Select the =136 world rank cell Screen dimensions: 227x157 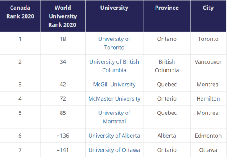63,136
